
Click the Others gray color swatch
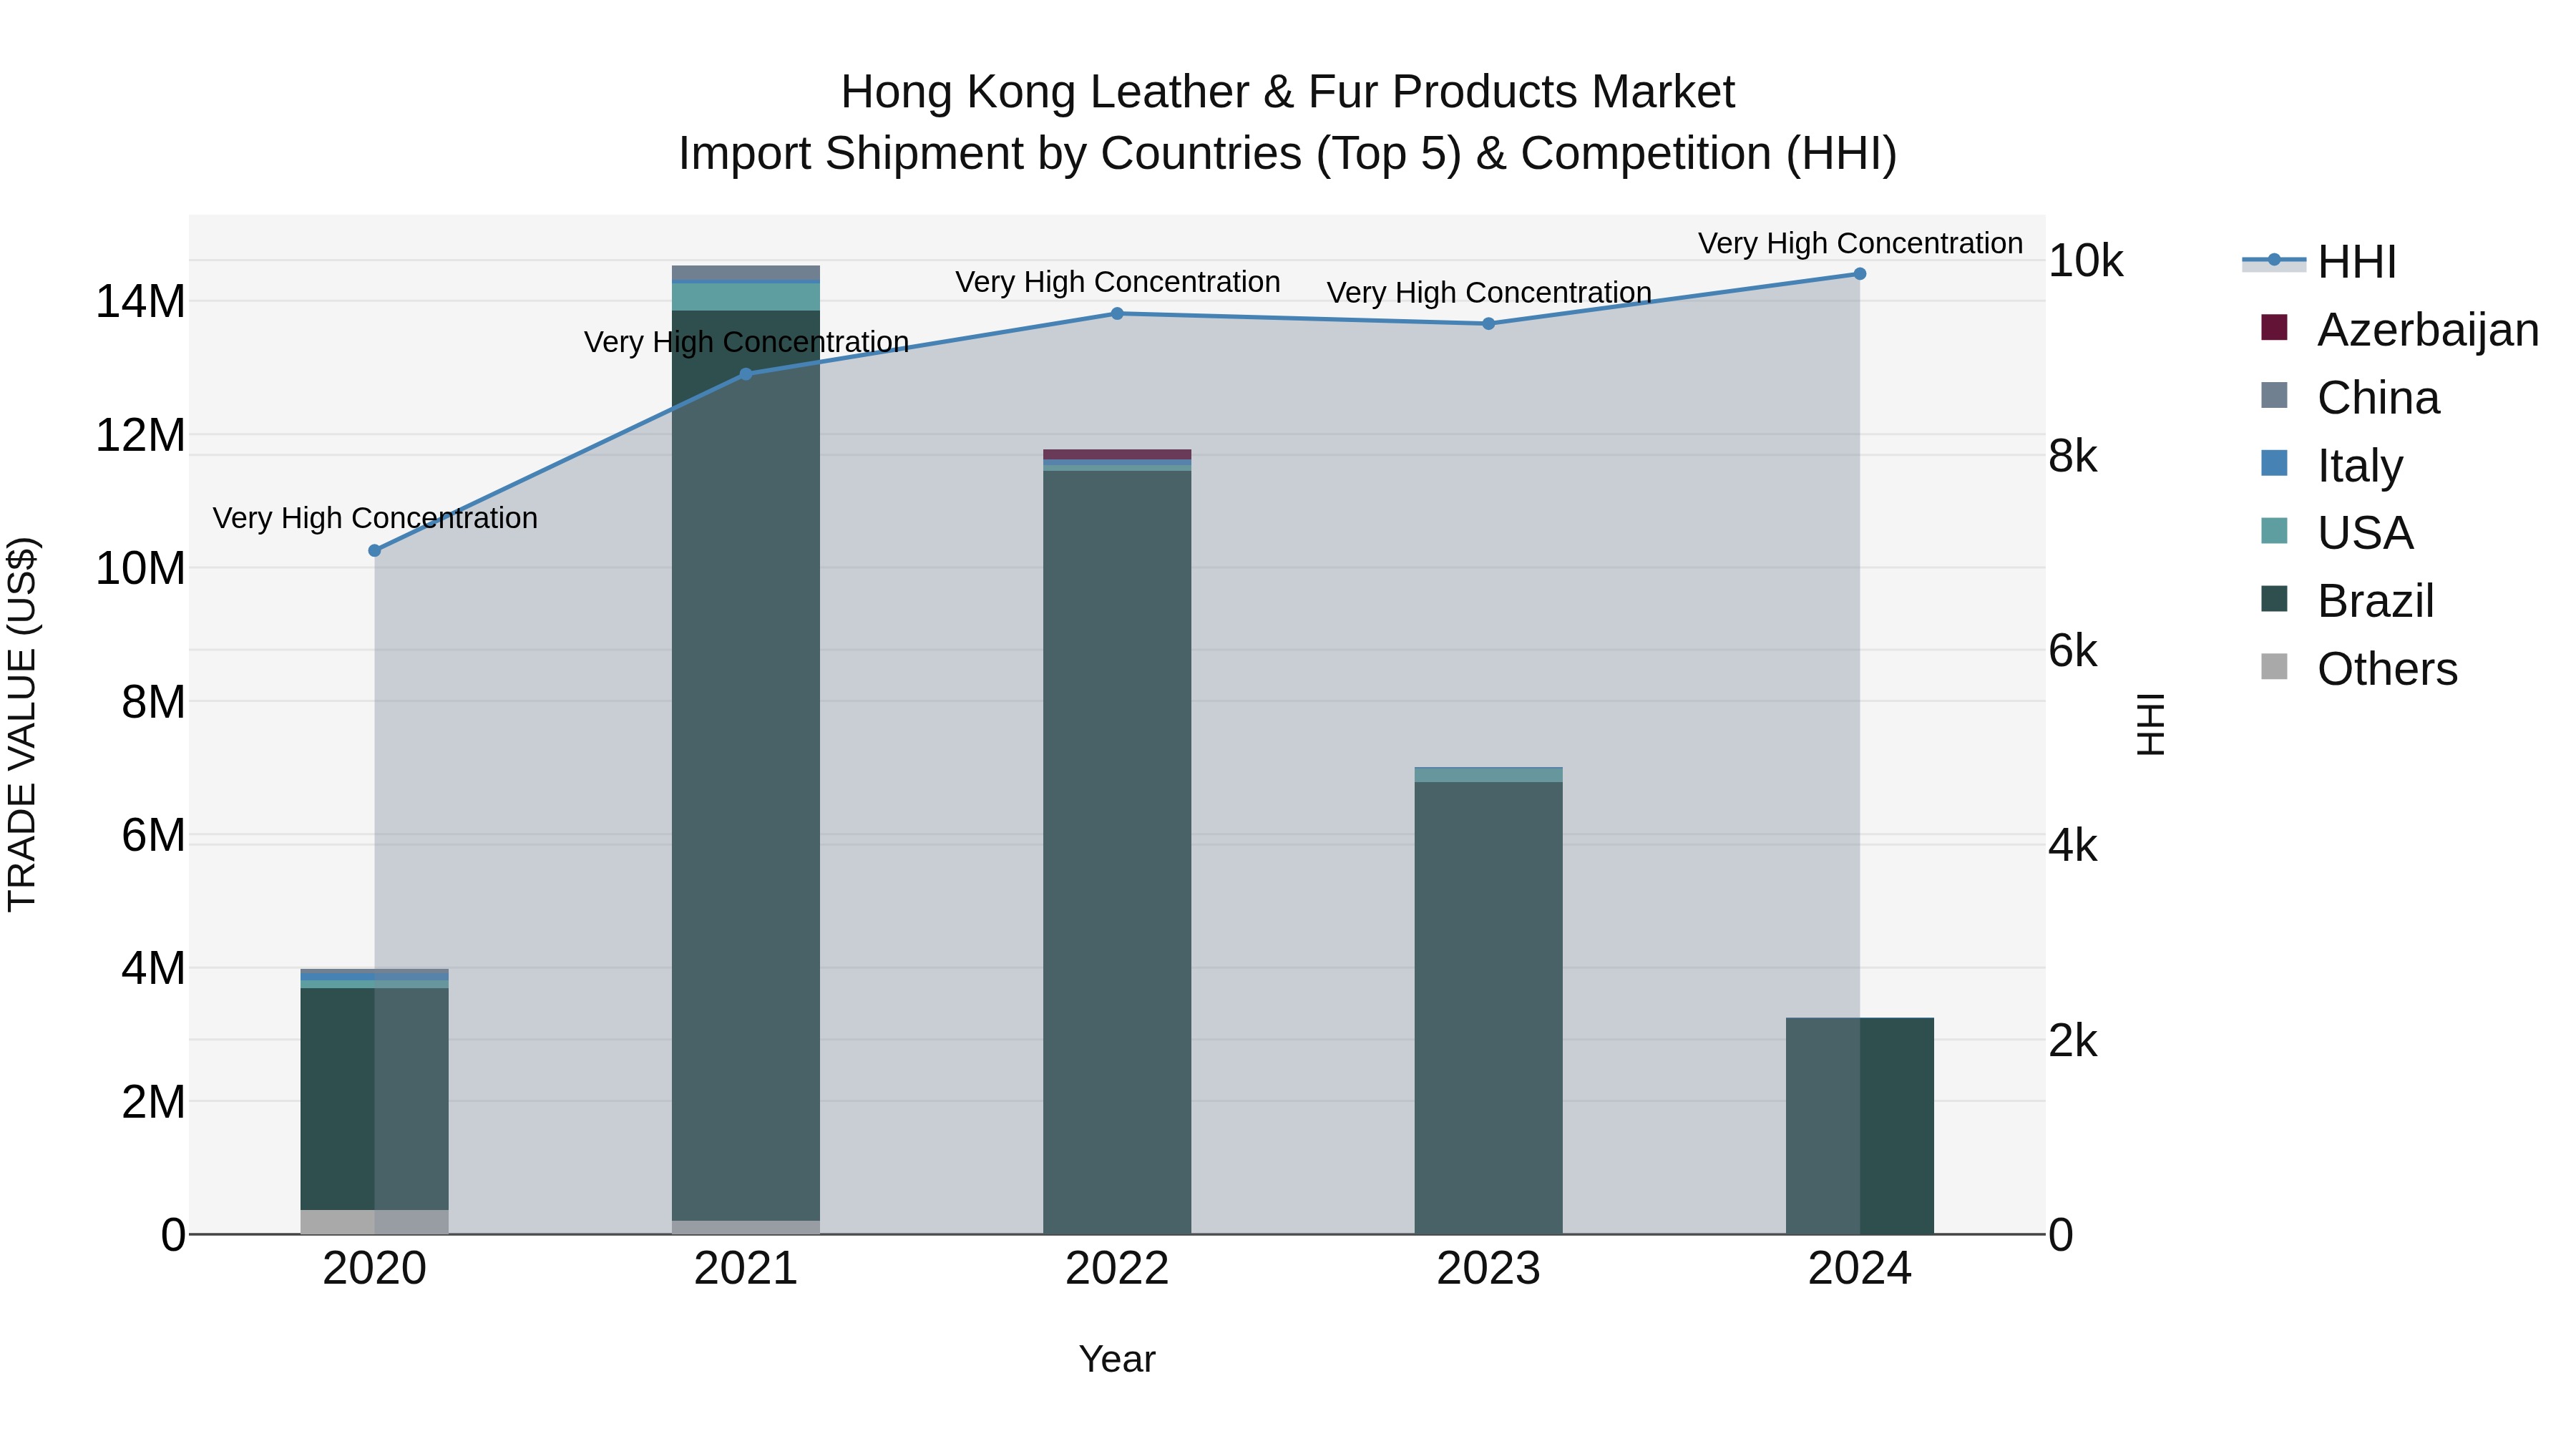(x=2274, y=667)
